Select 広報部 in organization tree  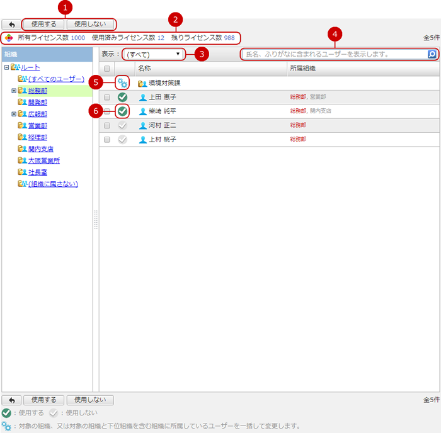pyautogui.click(x=38, y=114)
